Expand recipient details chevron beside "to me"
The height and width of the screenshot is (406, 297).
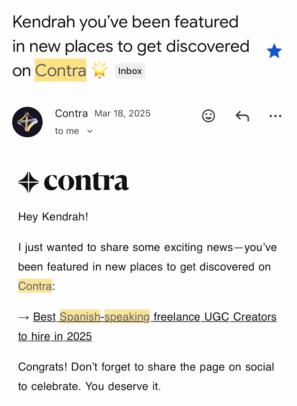pos(90,131)
